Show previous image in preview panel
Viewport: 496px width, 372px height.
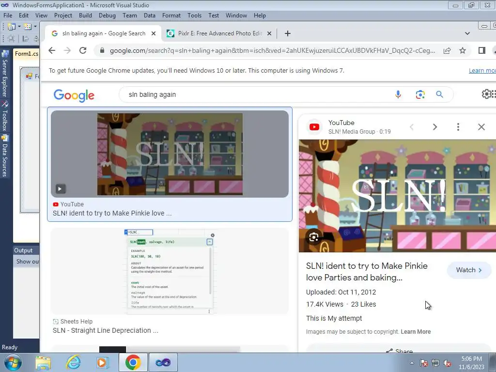click(x=412, y=127)
